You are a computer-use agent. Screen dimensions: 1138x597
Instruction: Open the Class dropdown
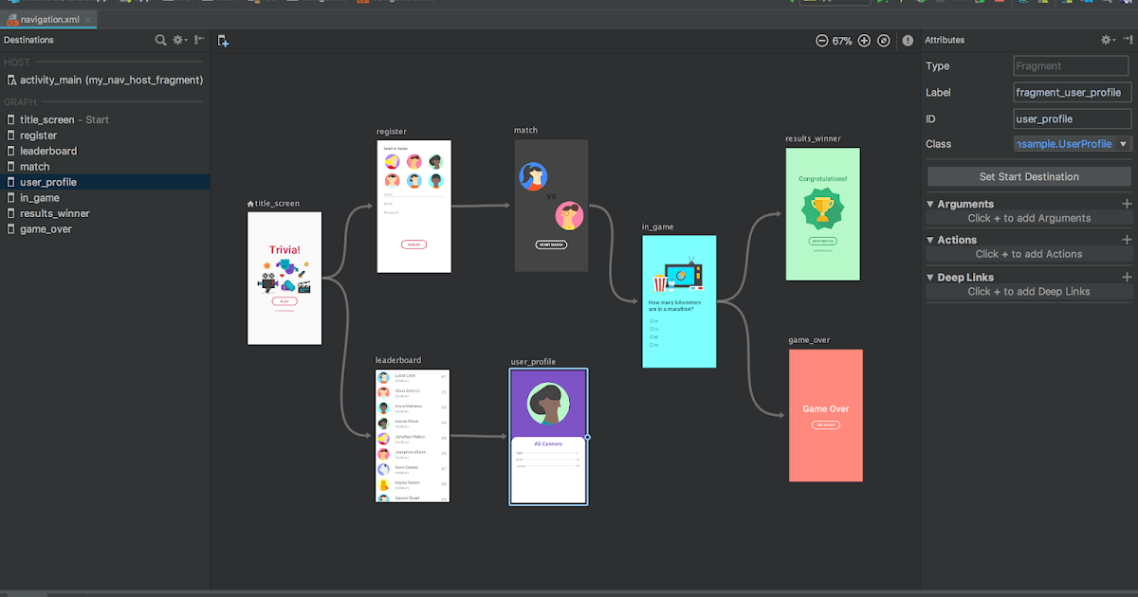pos(1124,144)
